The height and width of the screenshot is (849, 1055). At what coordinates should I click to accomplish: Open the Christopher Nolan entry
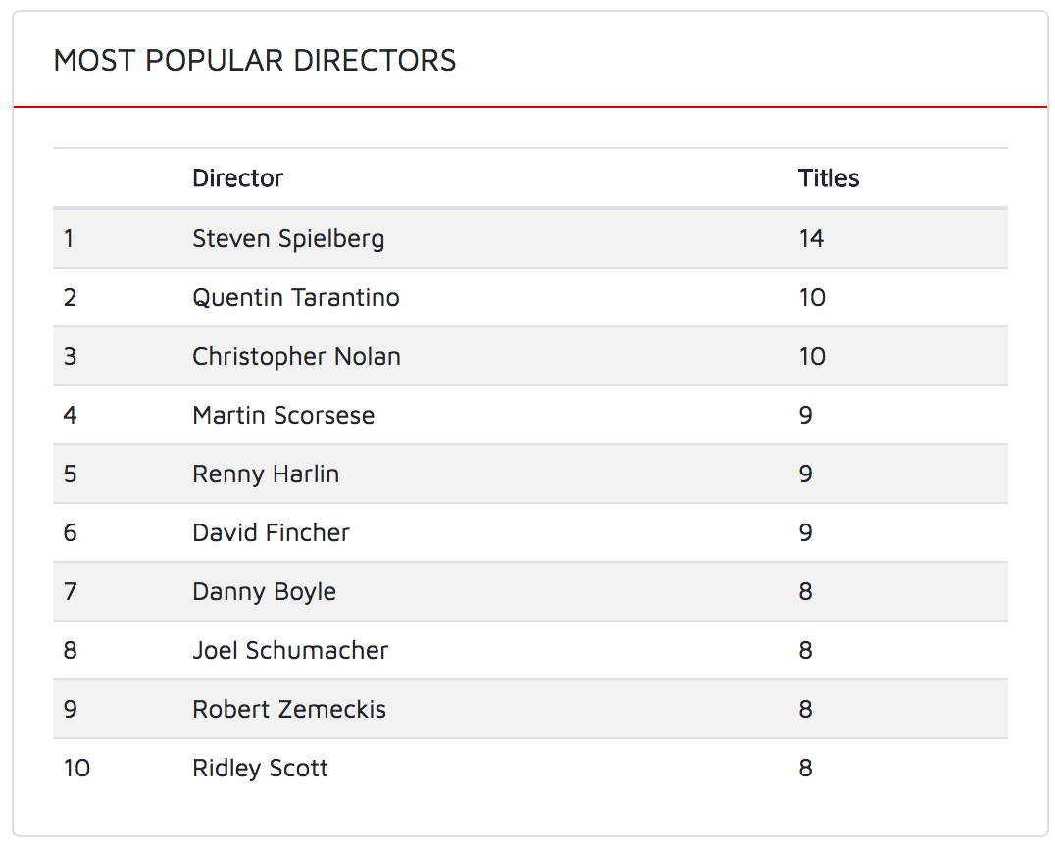point(297,357)
